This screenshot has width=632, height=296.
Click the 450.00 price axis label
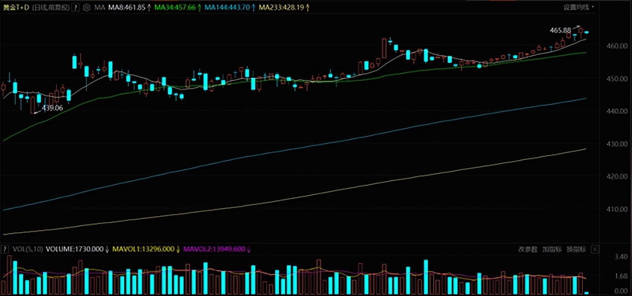(618, 79)
